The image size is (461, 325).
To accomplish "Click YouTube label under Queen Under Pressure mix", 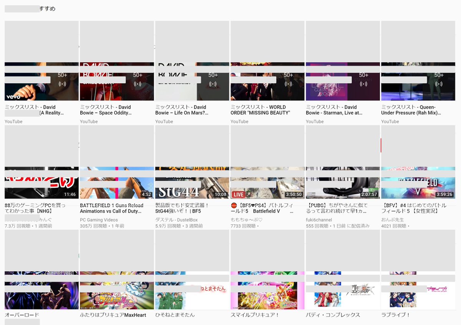I will coord(390,122).
